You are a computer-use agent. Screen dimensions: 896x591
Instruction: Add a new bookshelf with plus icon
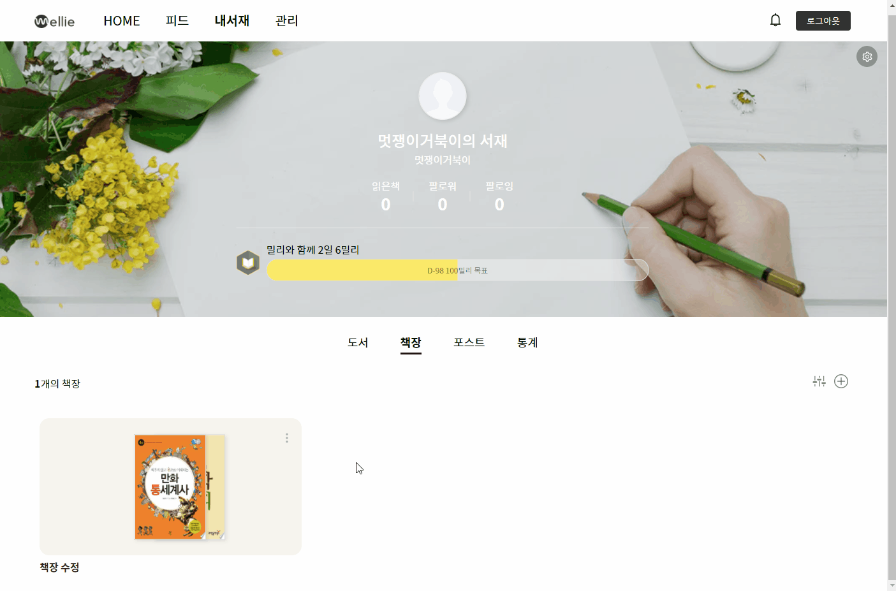tap(841, 381)
